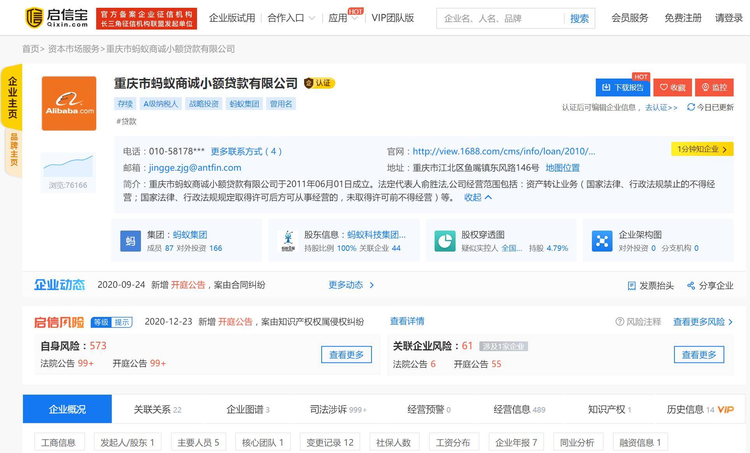Select the 融资信息 1 sub-tab
Image resolution: width=750 pixels, height=453 pixels.
640,442
